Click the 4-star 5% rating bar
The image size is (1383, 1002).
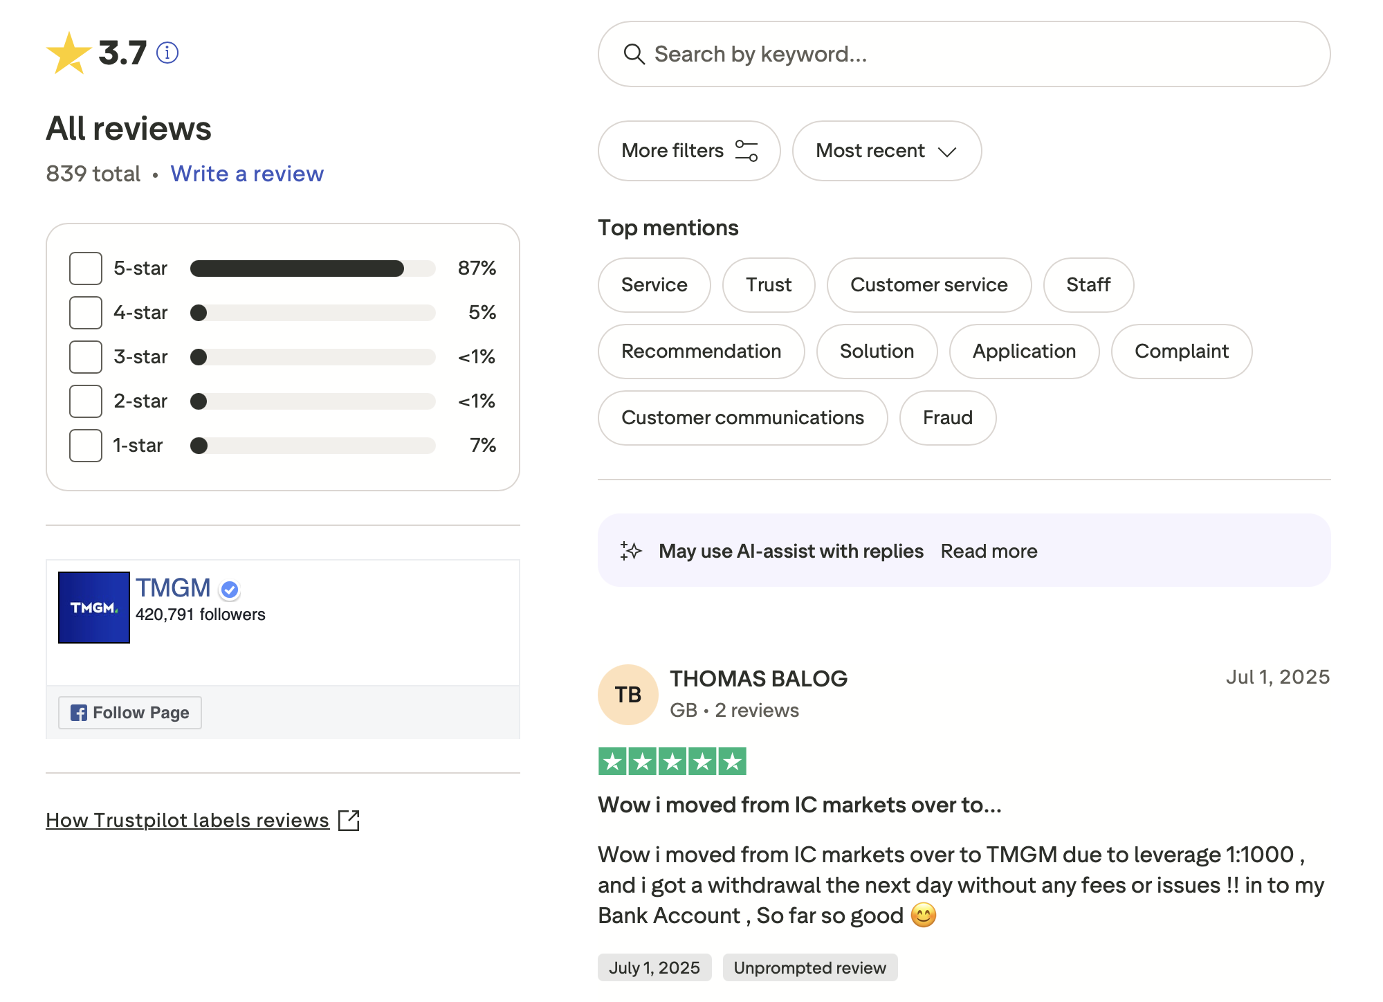313,313
